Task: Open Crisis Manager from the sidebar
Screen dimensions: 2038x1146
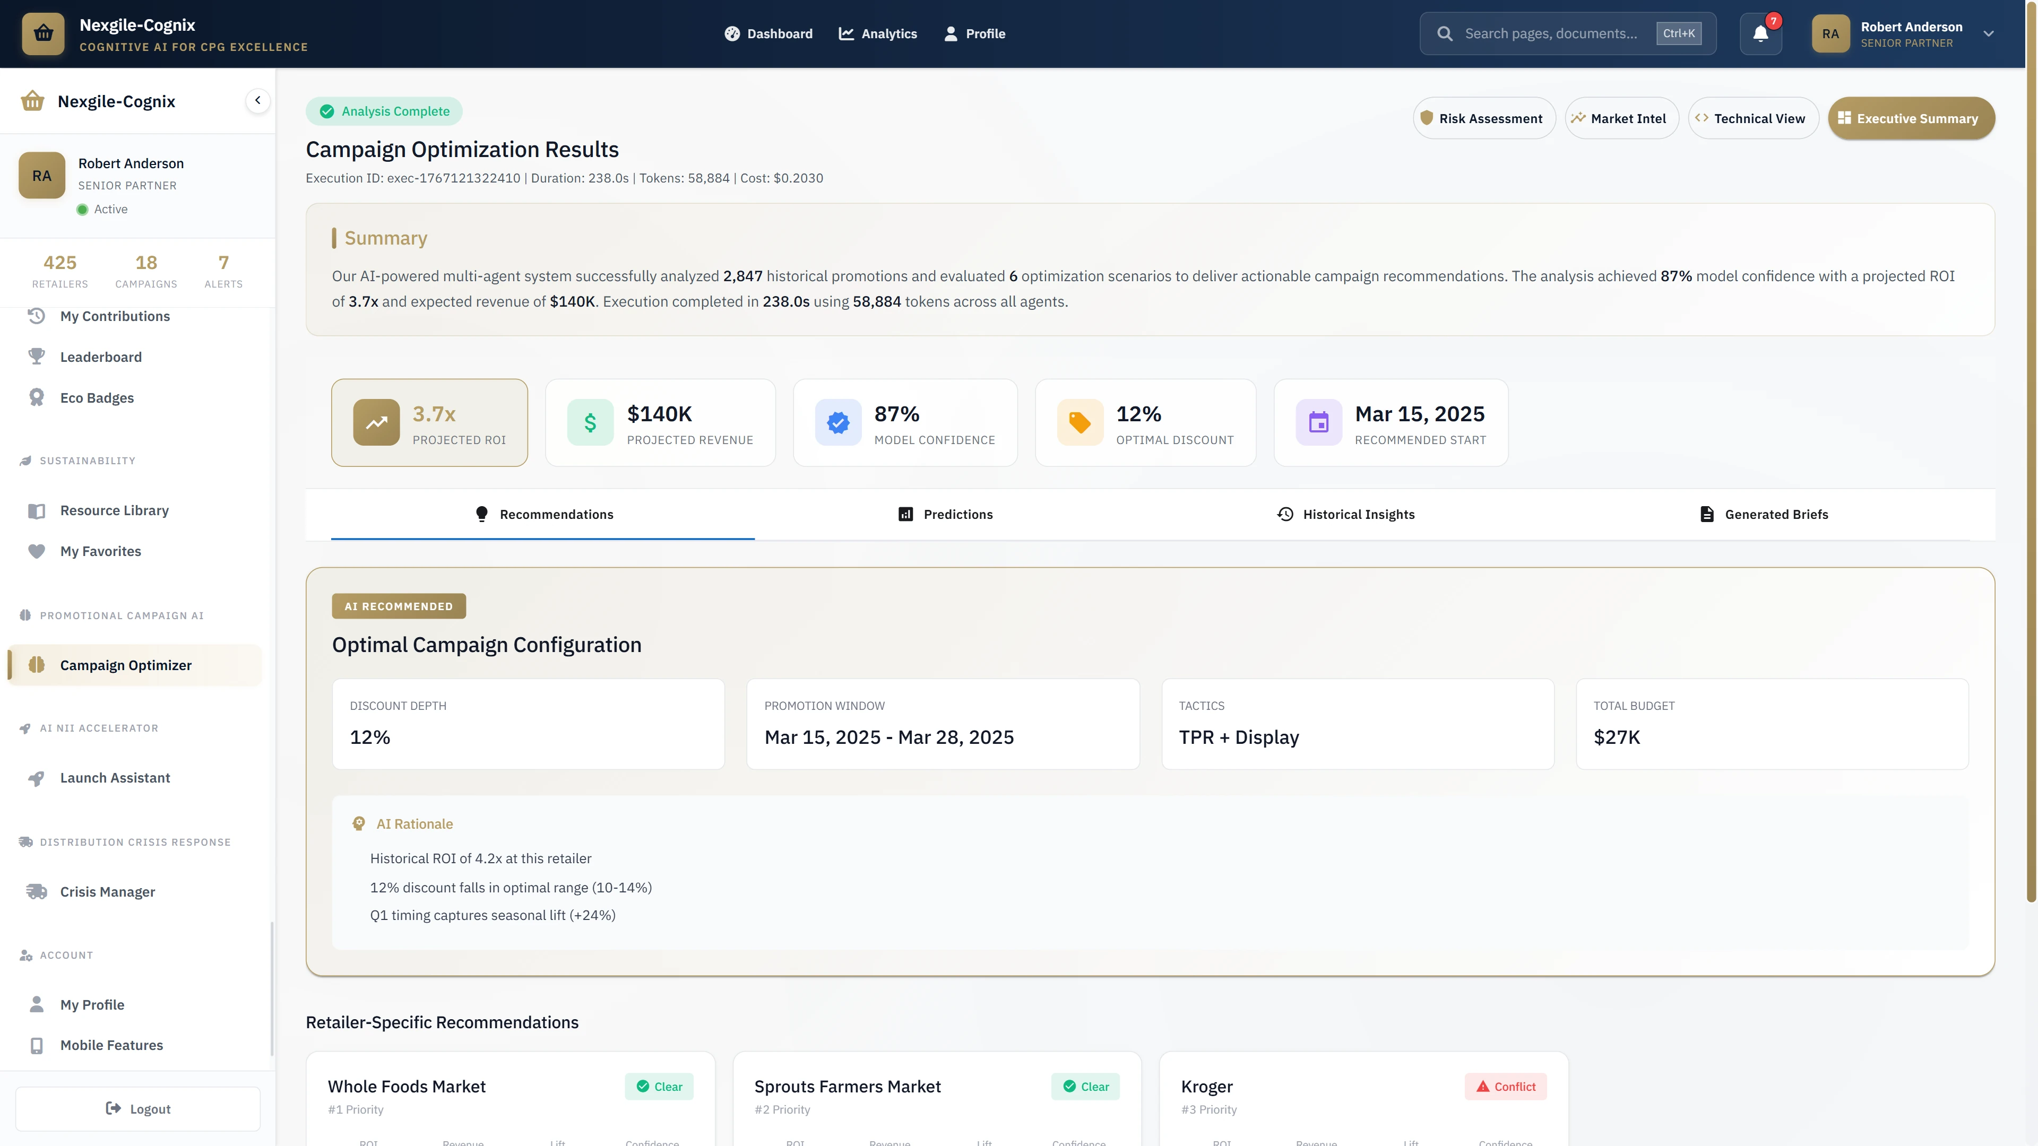Action: click(x=106, y=891)
